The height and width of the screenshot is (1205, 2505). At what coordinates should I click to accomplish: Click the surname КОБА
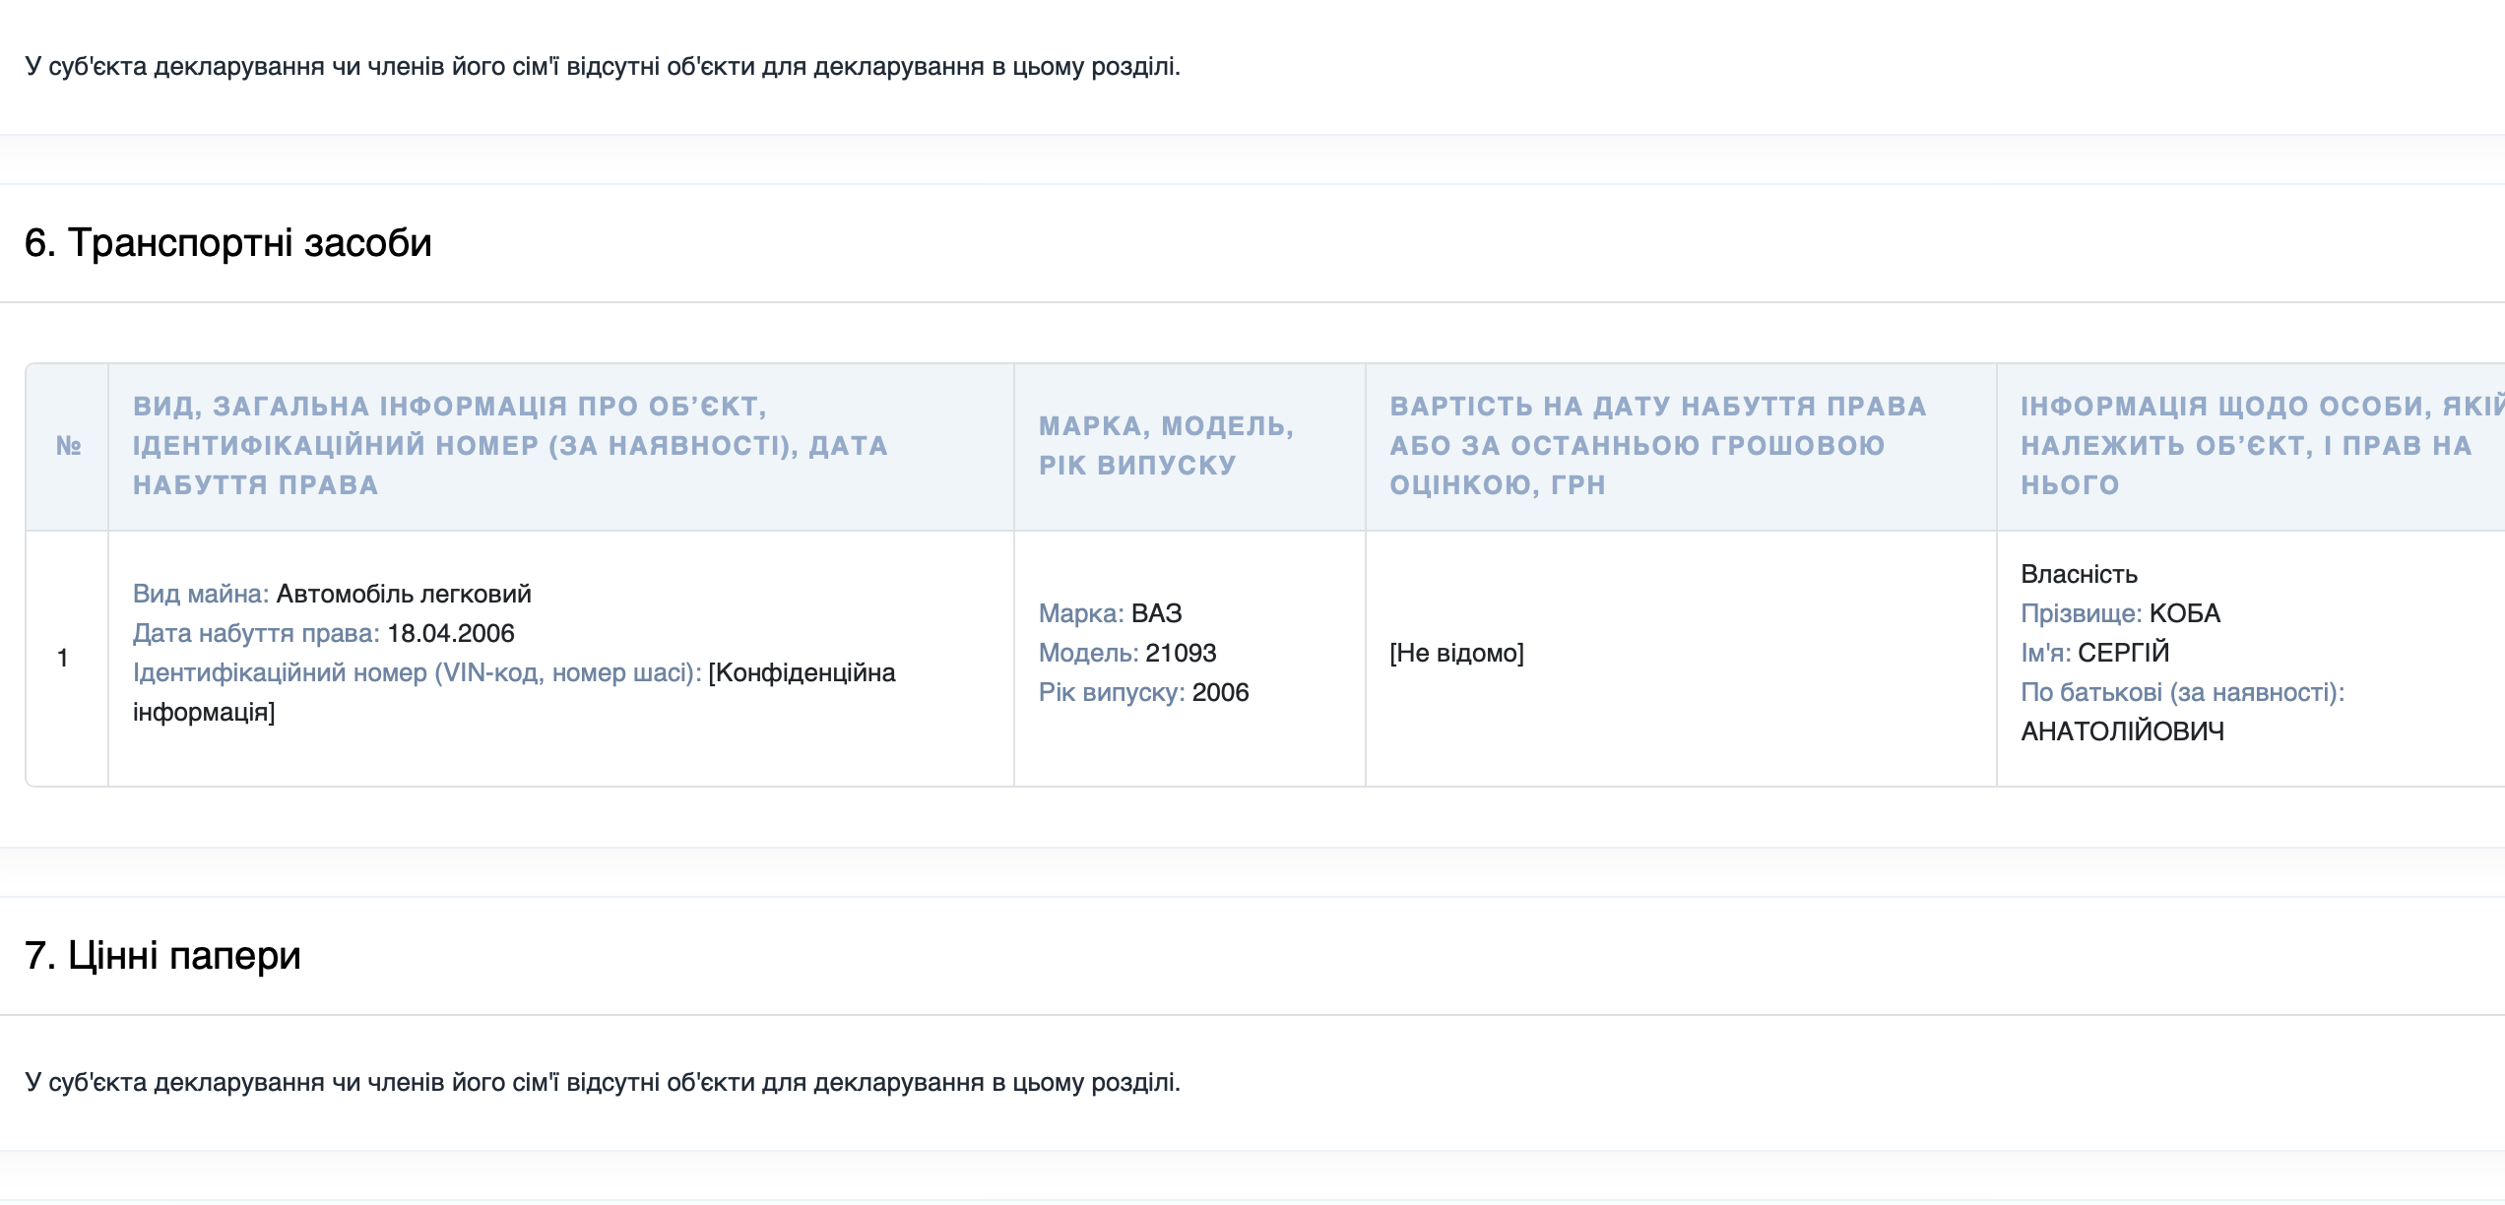pos(2184,613)
